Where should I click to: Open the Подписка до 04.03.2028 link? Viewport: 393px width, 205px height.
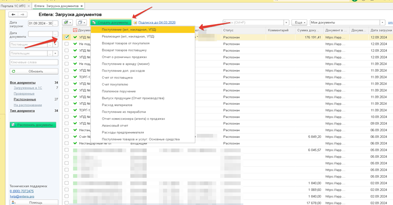pyautogui.click(x=157, y=23)
